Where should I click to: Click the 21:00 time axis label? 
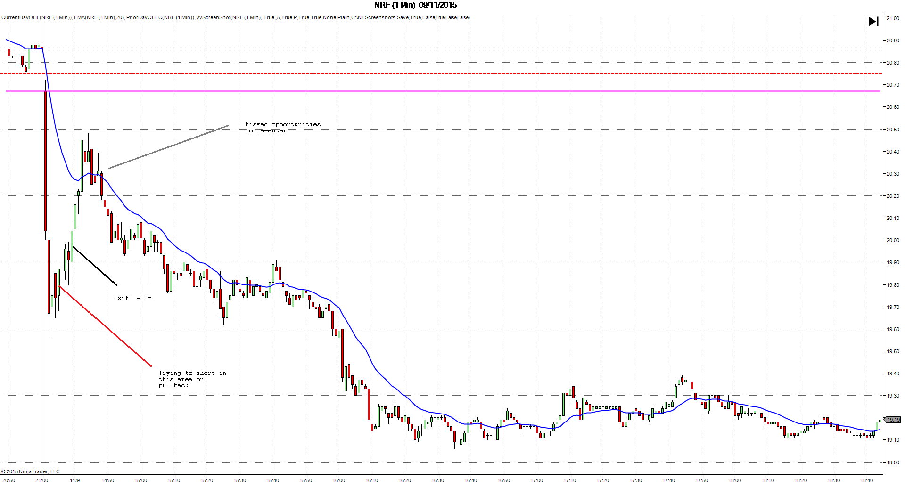pyautogui.click(x=41, y=480)
